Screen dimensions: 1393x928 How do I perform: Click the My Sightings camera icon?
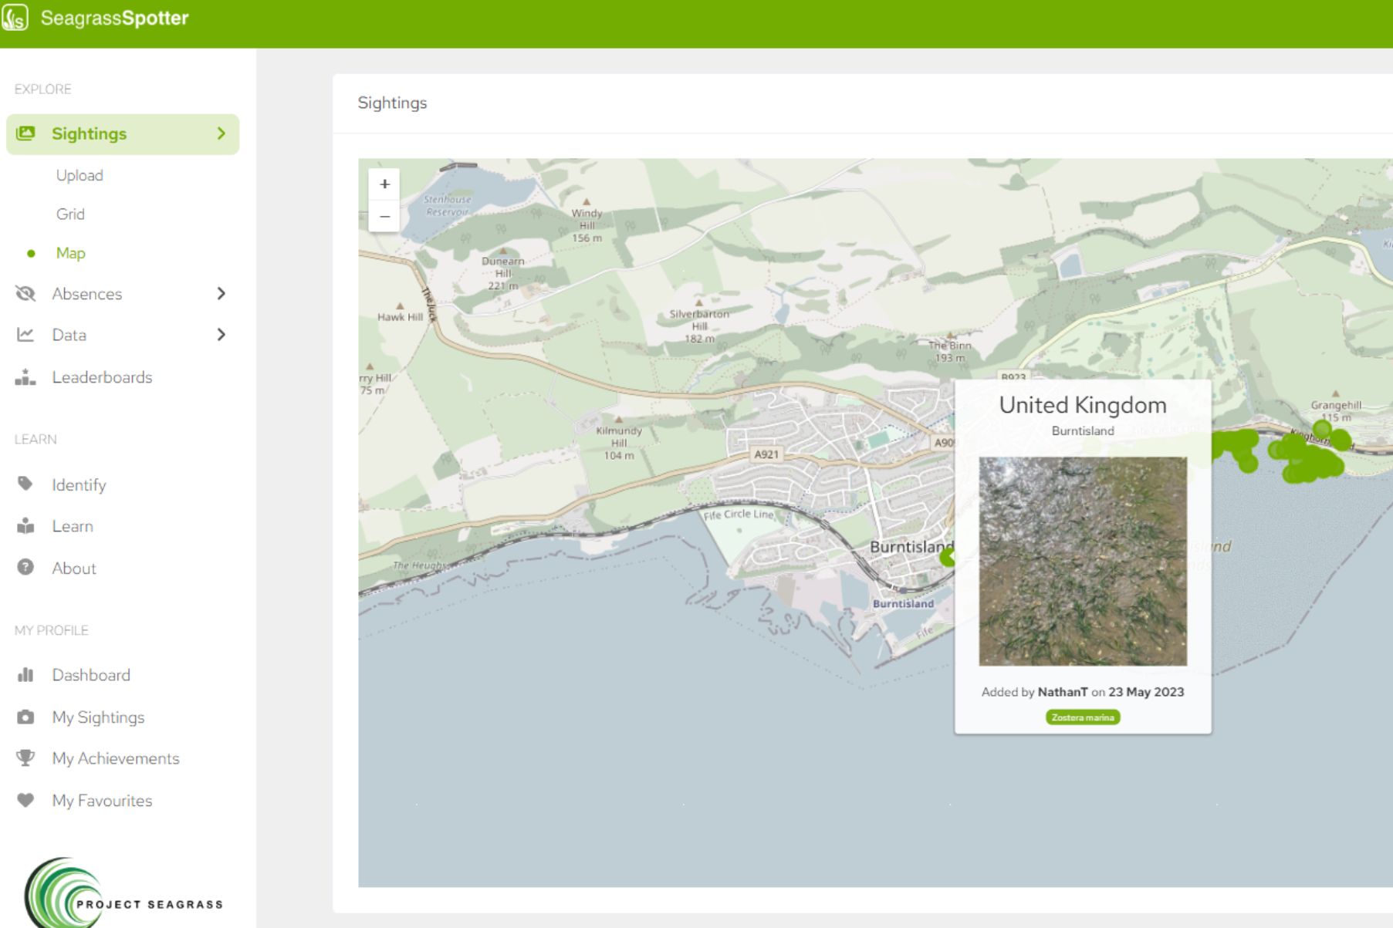(x=25, y=717)
